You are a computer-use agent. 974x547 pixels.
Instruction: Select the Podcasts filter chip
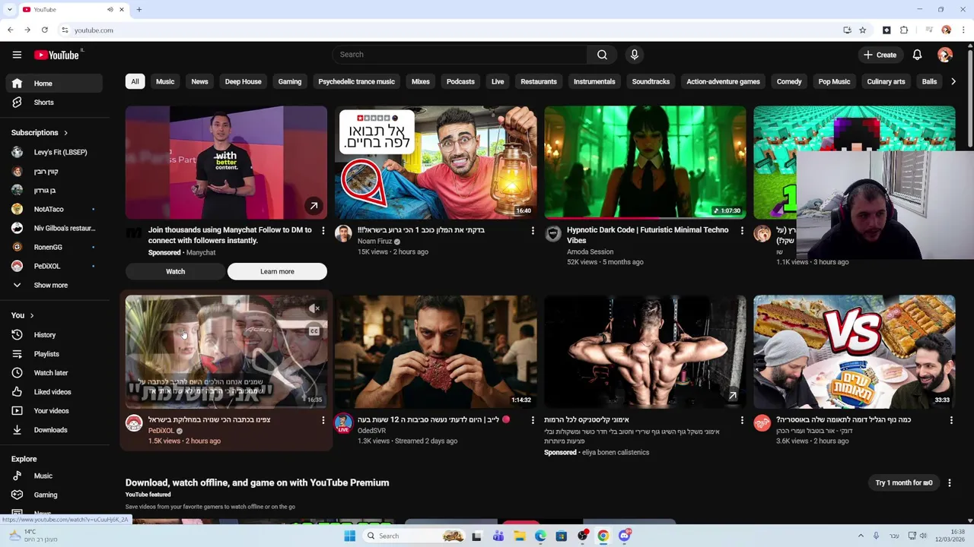pos(460,81)
